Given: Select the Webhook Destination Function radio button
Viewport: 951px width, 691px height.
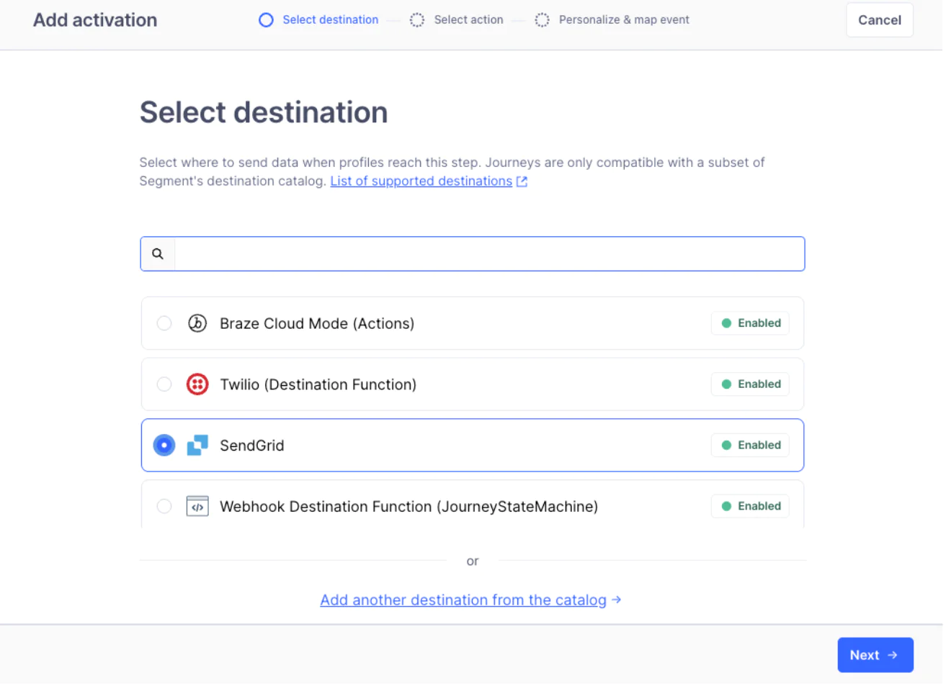Looking at the screenshot, I should (164, 507).
